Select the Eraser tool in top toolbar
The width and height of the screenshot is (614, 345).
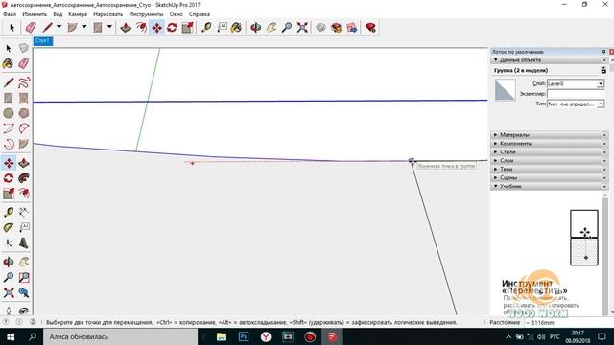(x=31, y=28)
